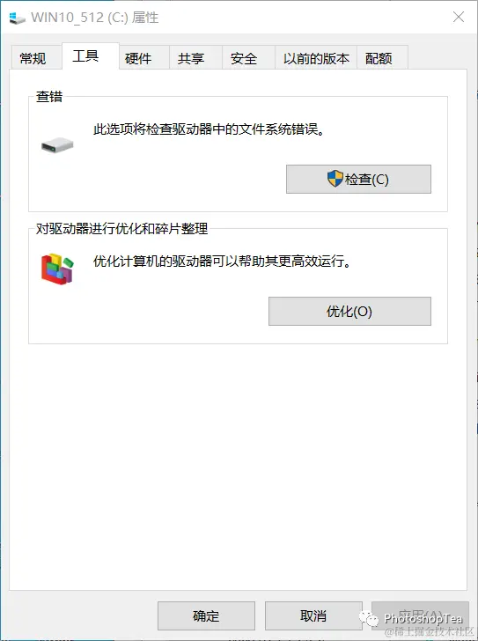
Task: Click the UAC shield icon on 检查 button
Action: coord(335,179)
